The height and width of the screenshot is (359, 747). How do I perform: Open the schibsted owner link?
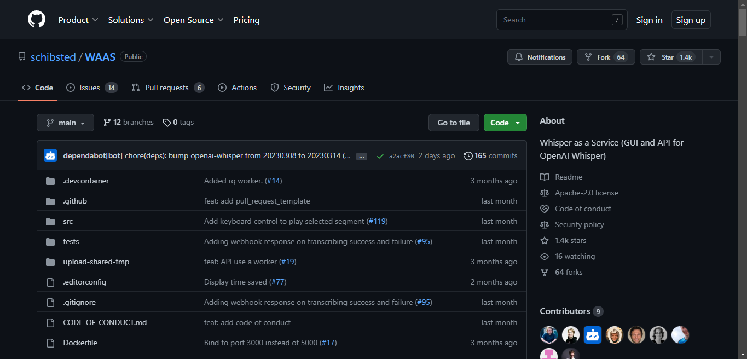(x=53, y=57)
